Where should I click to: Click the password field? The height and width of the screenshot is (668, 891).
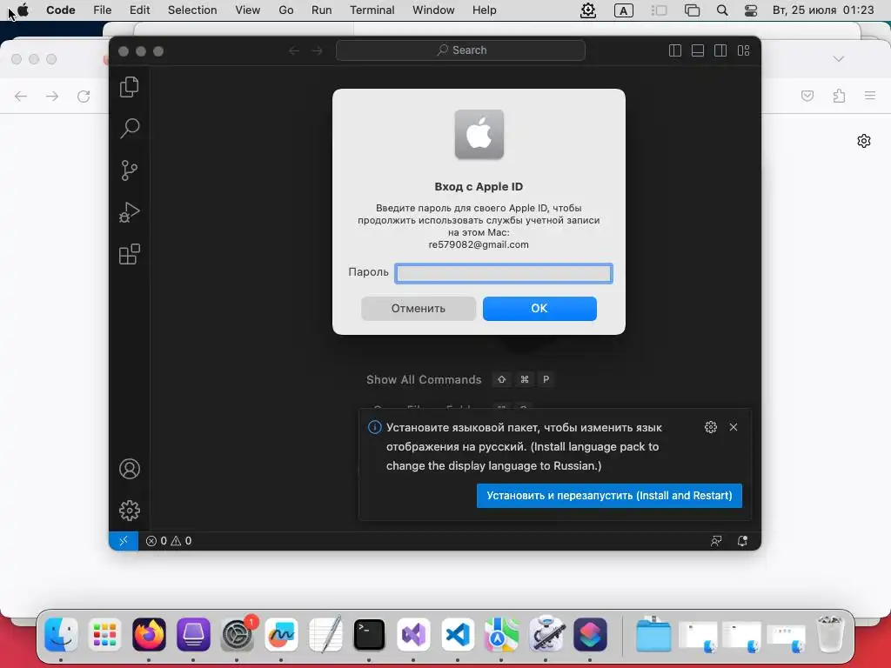(504, 273)
